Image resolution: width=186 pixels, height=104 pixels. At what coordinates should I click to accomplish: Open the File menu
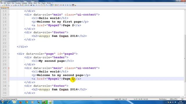point(1,3)
